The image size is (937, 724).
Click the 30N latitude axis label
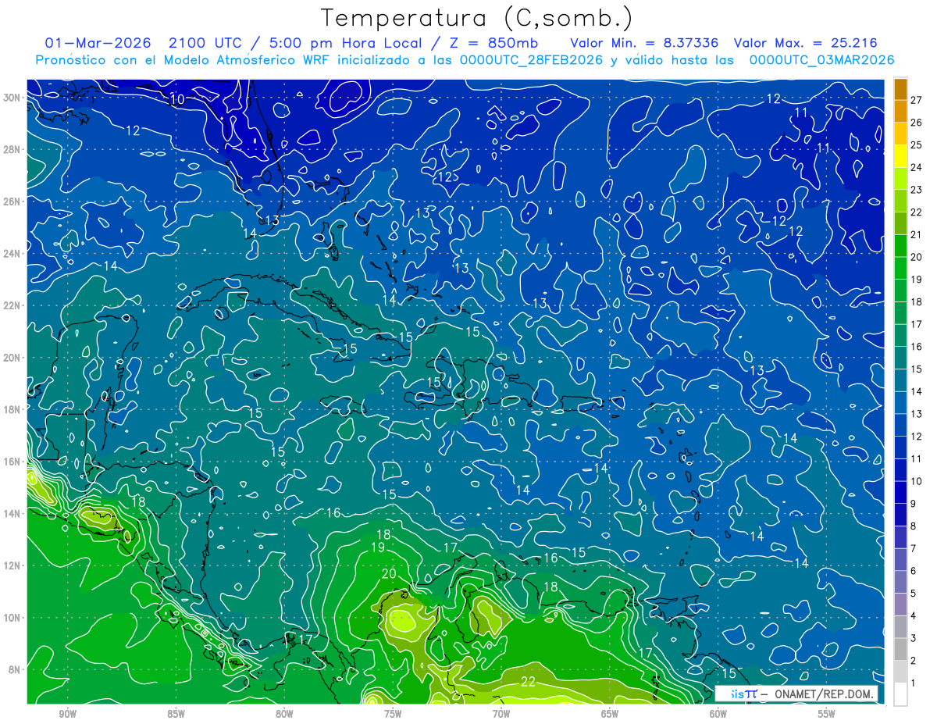[12, 98]
